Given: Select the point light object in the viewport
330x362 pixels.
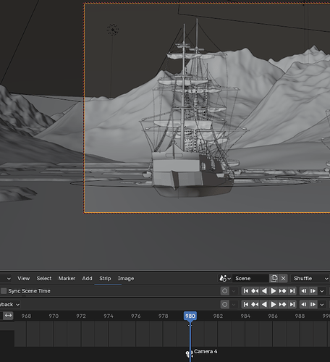Looking at the screenshot, I should 113,30.
